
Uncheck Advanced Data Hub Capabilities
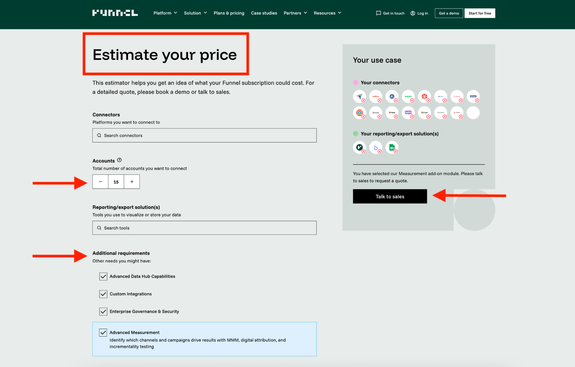click(103, 276)
